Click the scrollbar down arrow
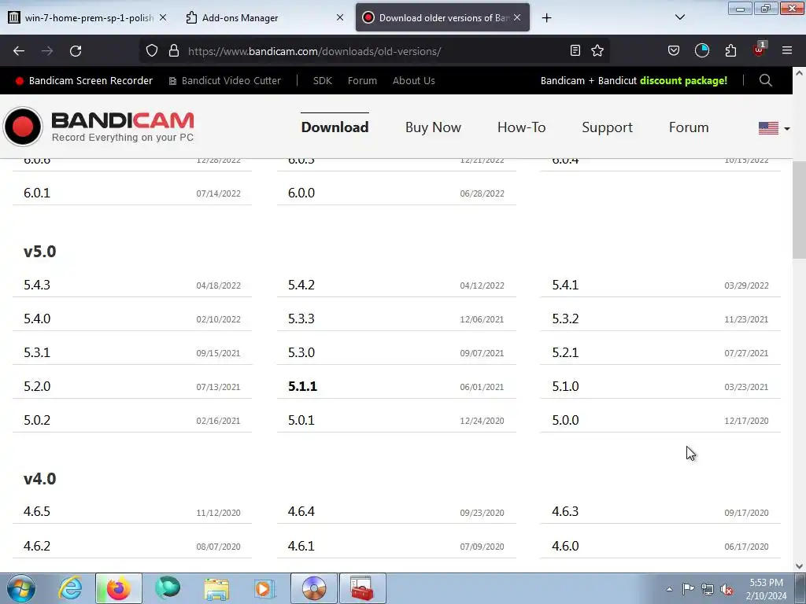Screen dimensions: 806x604 tap(799, 566)
